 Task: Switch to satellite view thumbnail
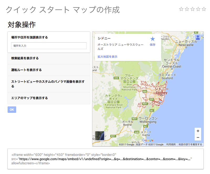[100, 136]
